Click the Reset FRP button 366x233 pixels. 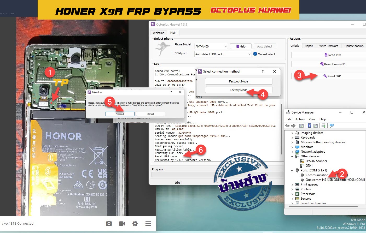point(329,76)
